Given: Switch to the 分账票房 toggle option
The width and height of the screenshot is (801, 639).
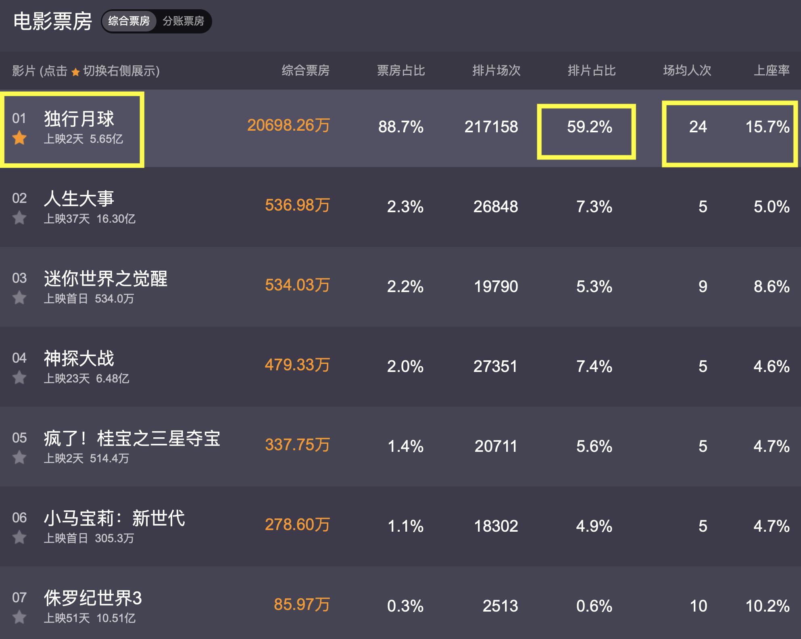Looking at the screenshot, I should point(184,21).
